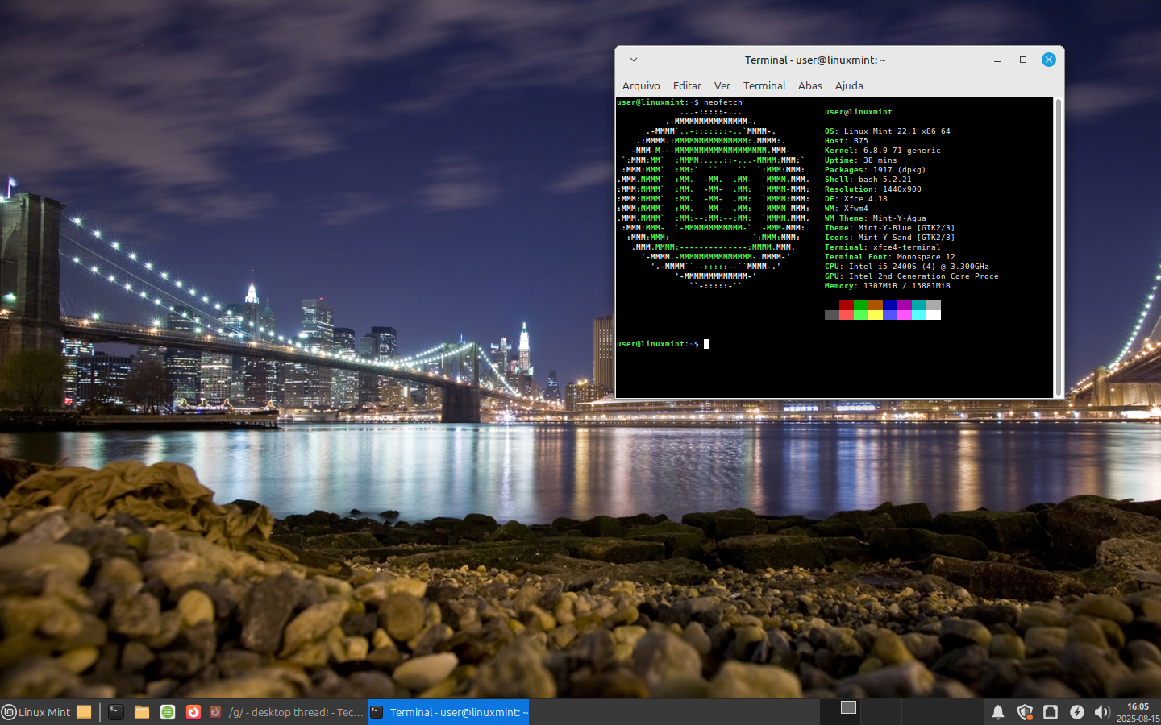Open the Arquivo menu in Terminal
Viewport: 1161px width, 725px height.
click(641, 85)
